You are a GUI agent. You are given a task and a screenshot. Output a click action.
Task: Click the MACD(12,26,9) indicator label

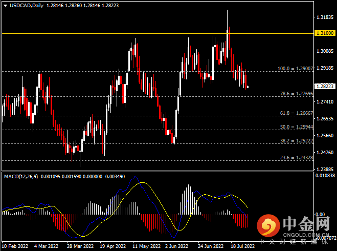pyautogui.click(x=21, y=177)
